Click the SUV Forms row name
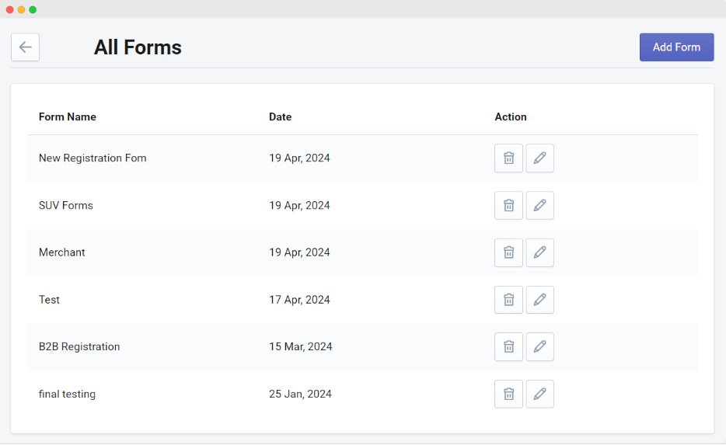 pos(66,206)
